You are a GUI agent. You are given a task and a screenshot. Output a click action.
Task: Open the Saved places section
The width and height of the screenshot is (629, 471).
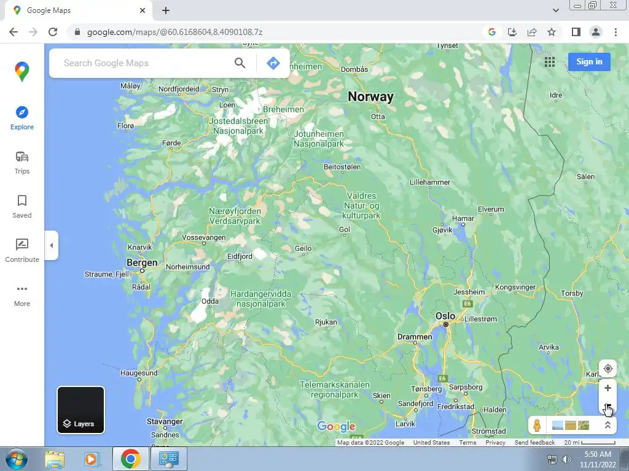click(x=22, y=207)
